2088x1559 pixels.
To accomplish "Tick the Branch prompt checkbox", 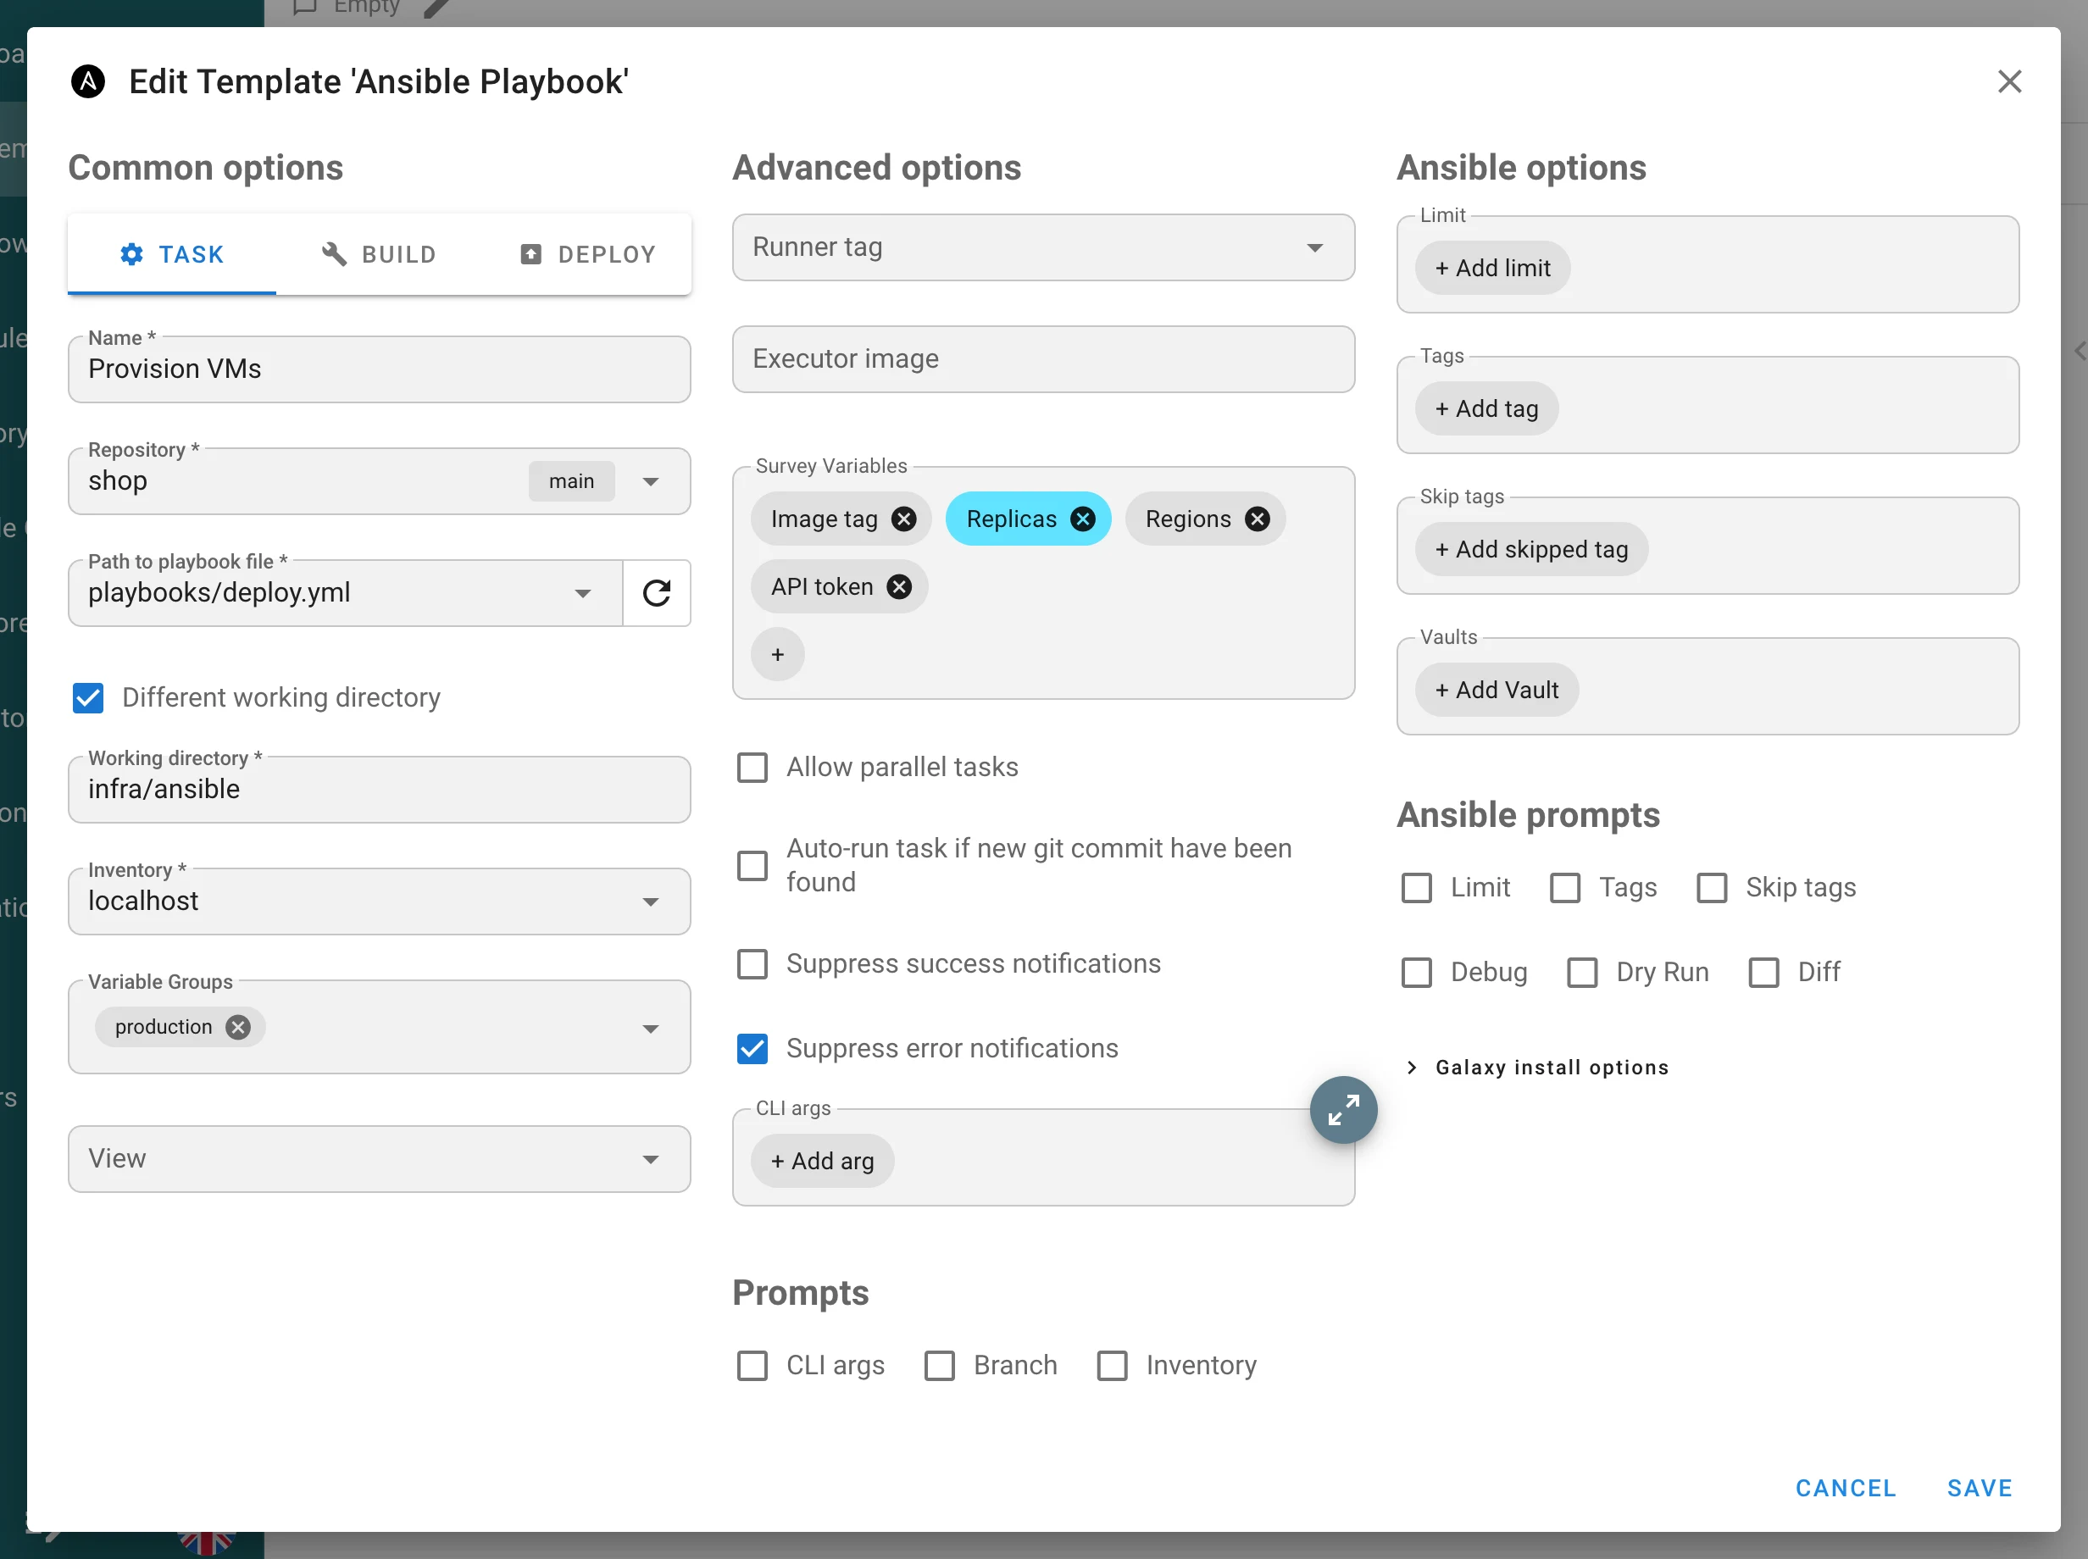I will (x=939, y=1366).
